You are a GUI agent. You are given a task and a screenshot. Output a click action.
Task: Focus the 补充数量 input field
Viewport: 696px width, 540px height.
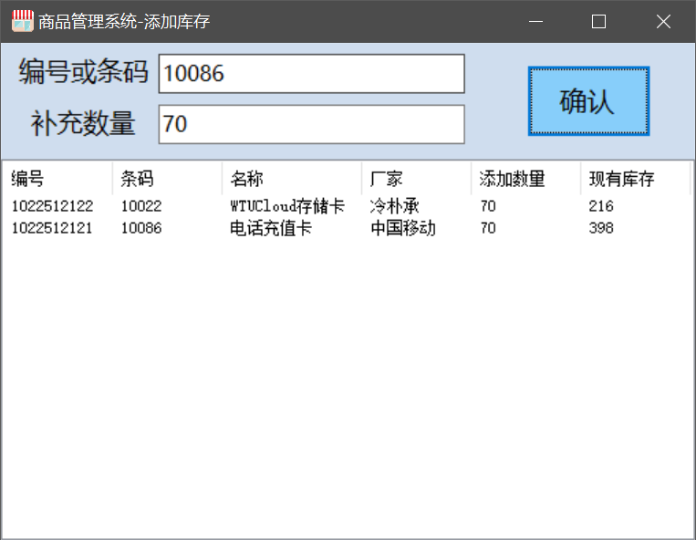click(x=312, y=124)
